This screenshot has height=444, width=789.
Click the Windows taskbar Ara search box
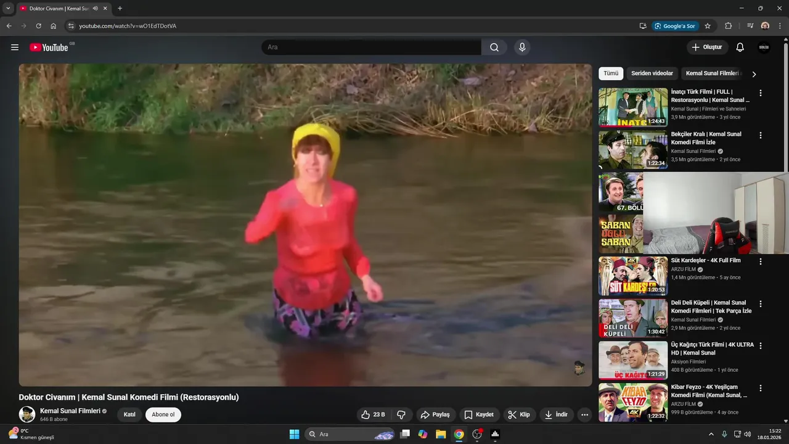[x=351, y=434]
